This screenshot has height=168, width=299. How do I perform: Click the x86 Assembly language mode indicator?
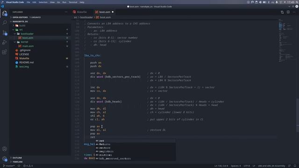click(x=271, y=166)
